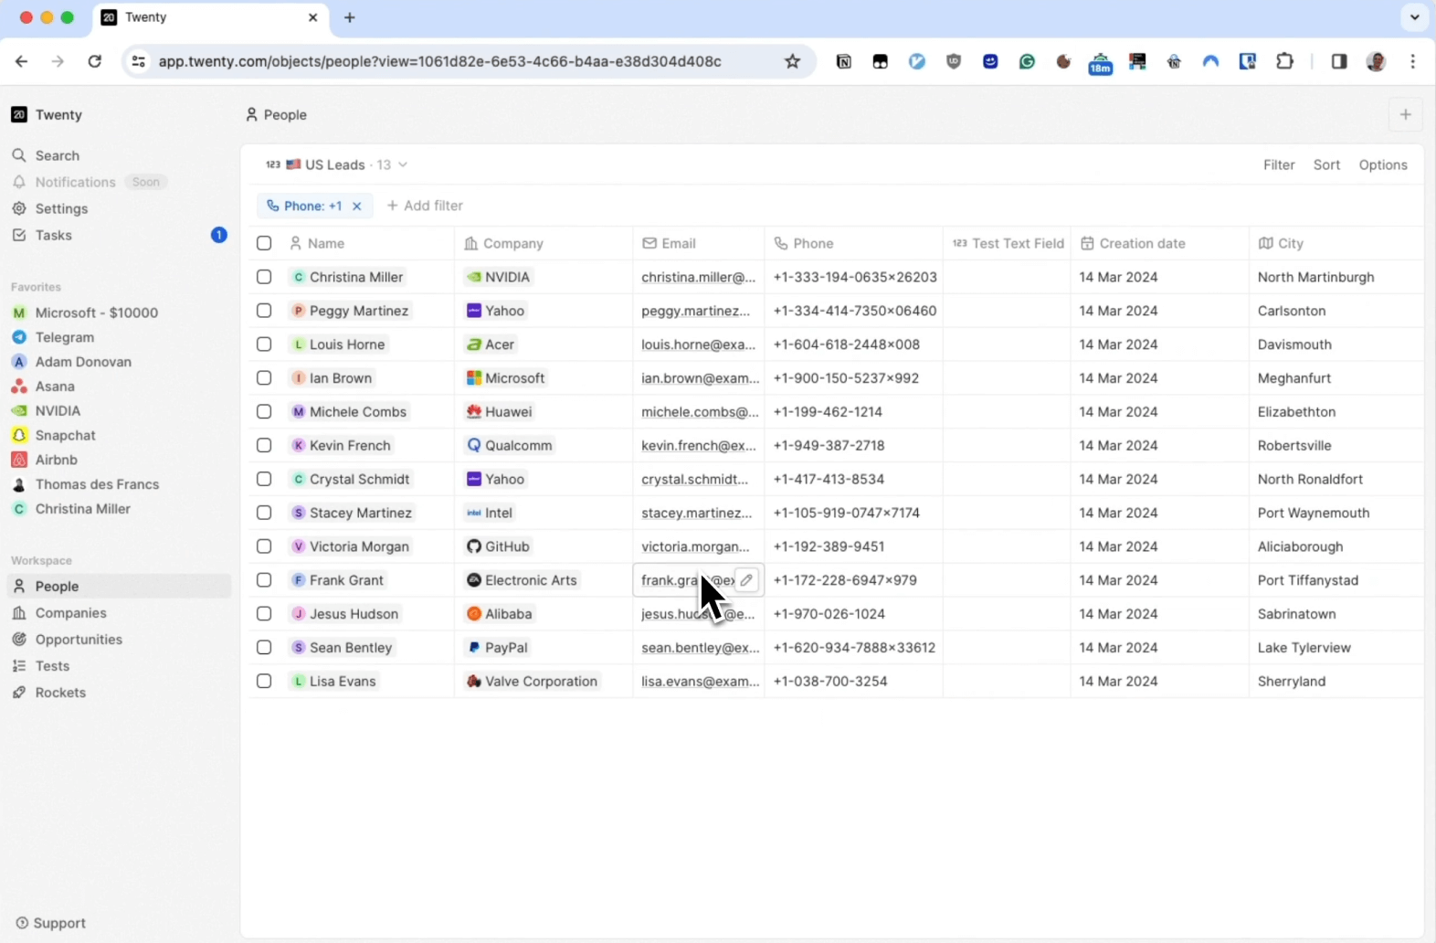Open the City column header menu

point(1336,243)
